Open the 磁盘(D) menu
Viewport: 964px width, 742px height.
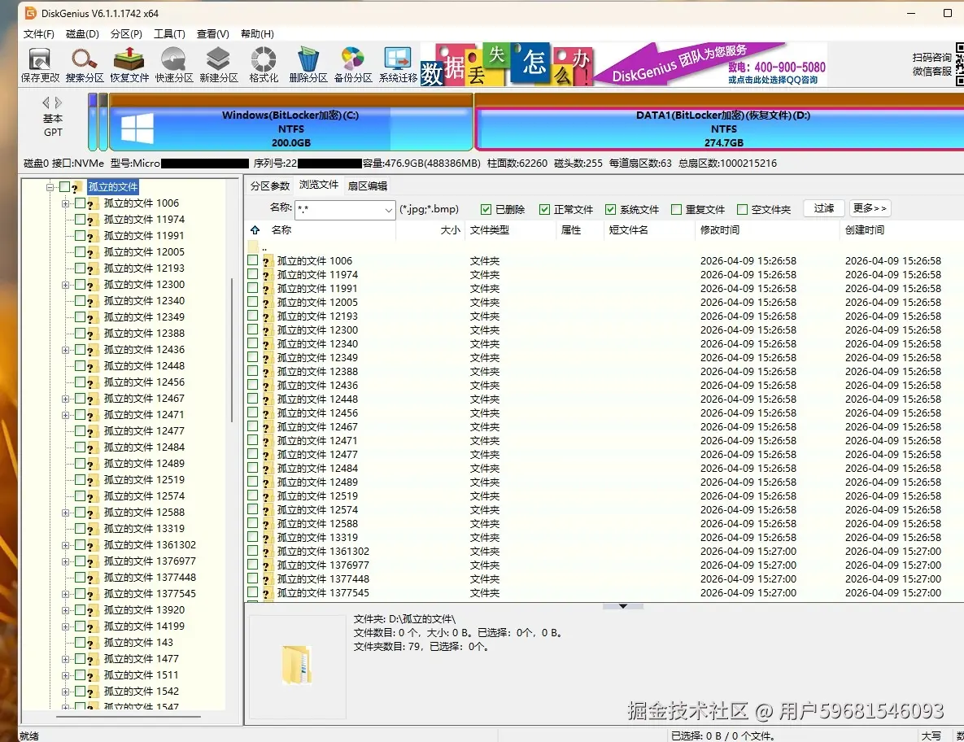tap(82, 34)
